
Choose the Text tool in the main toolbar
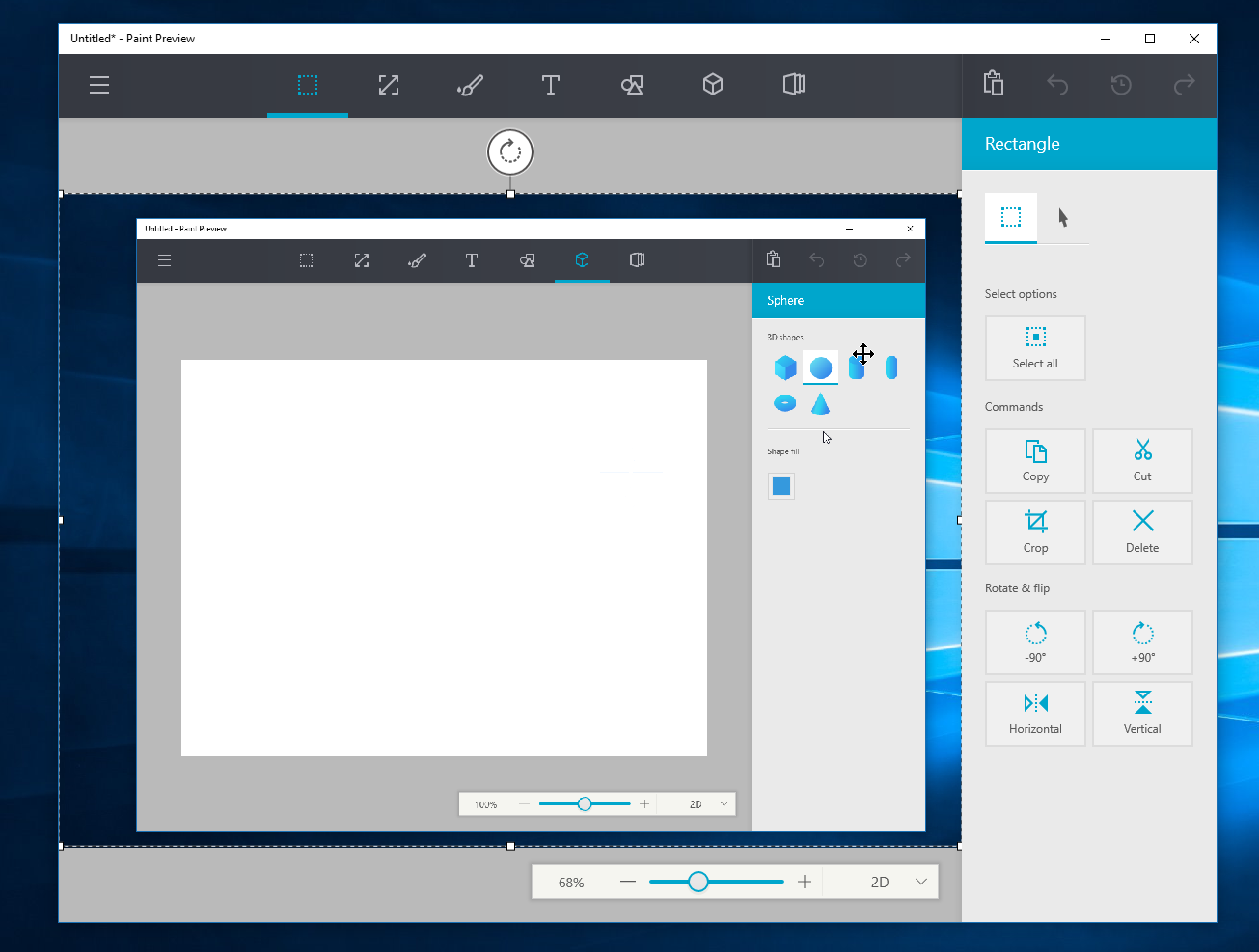tap(550, 85)
